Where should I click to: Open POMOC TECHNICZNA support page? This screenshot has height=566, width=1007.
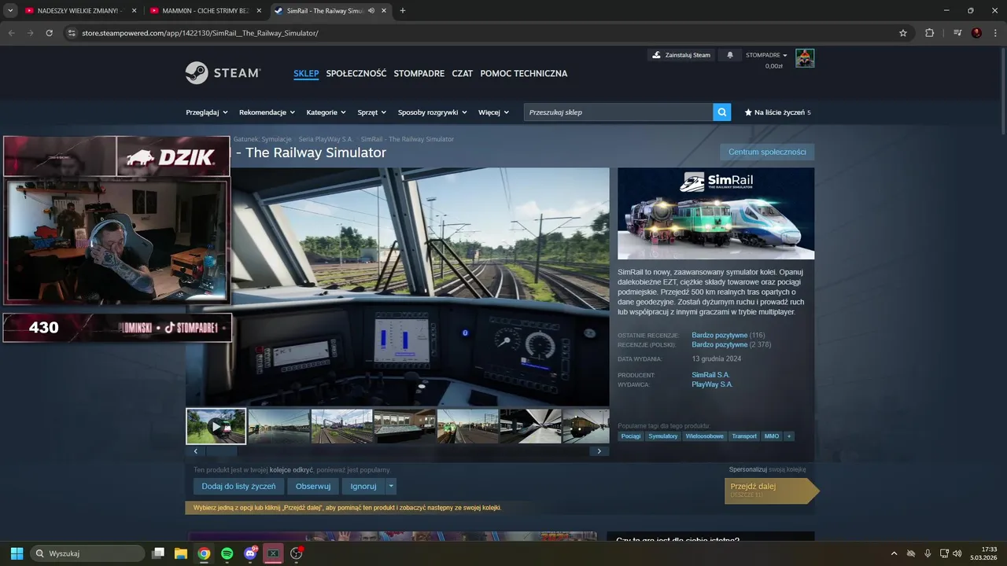click(x=524, y=73)
